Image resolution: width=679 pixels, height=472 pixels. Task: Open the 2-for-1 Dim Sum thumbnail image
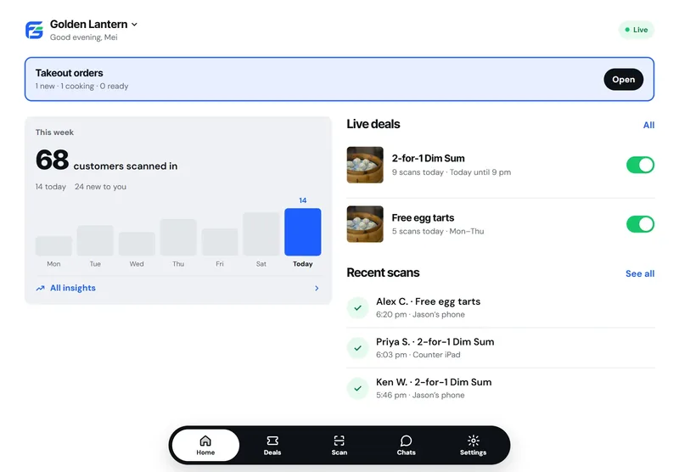[x=365, y=165]
